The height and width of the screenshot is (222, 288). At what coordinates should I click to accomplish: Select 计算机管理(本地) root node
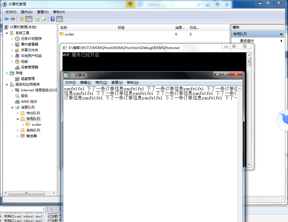pyautogui.click(x=23, y=27)
